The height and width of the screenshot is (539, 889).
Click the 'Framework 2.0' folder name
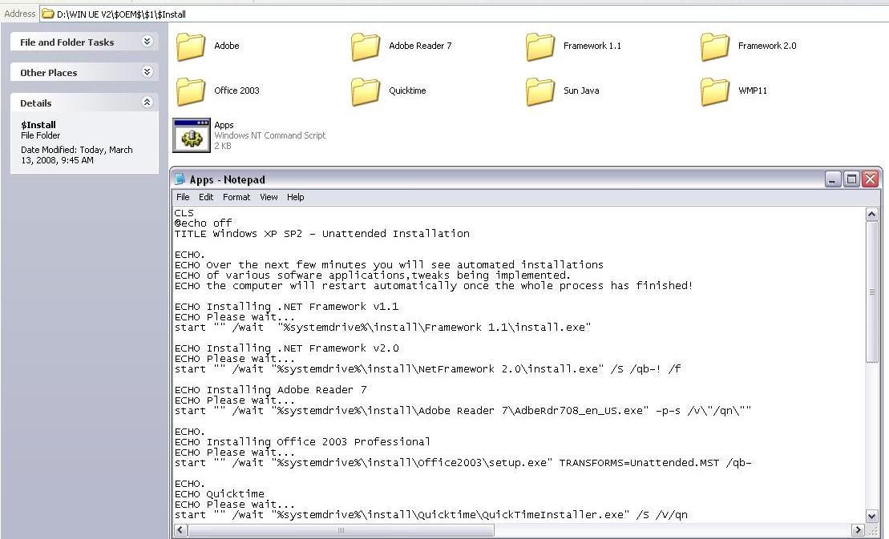[767, 46]
